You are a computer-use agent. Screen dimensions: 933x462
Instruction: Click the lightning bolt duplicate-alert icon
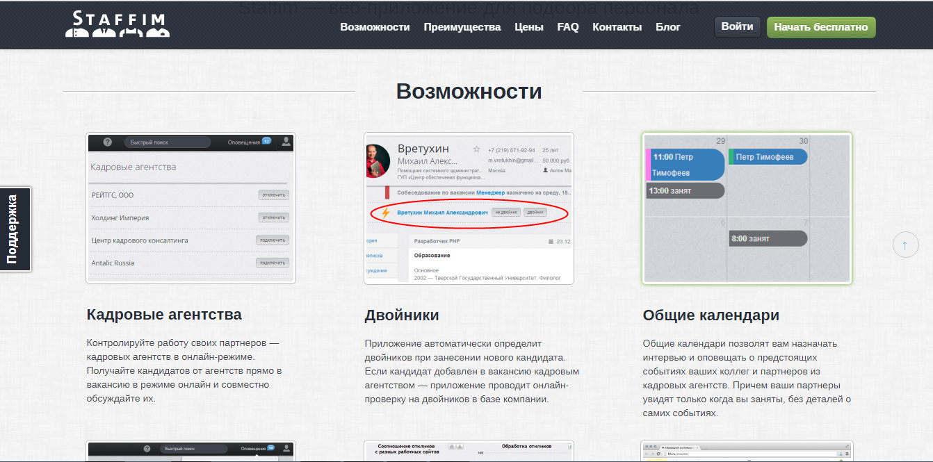point(386,213)
